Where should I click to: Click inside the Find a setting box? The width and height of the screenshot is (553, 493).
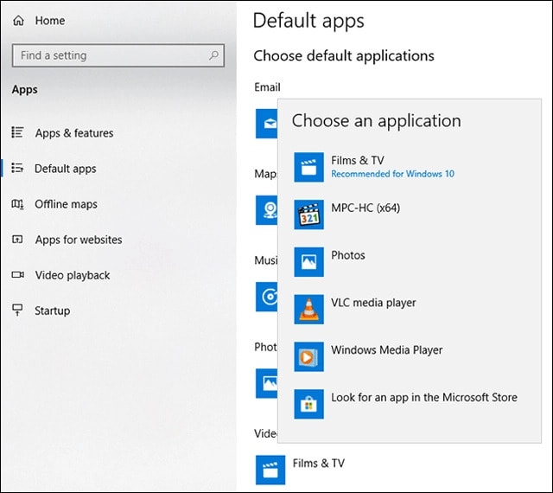(118, 55)
